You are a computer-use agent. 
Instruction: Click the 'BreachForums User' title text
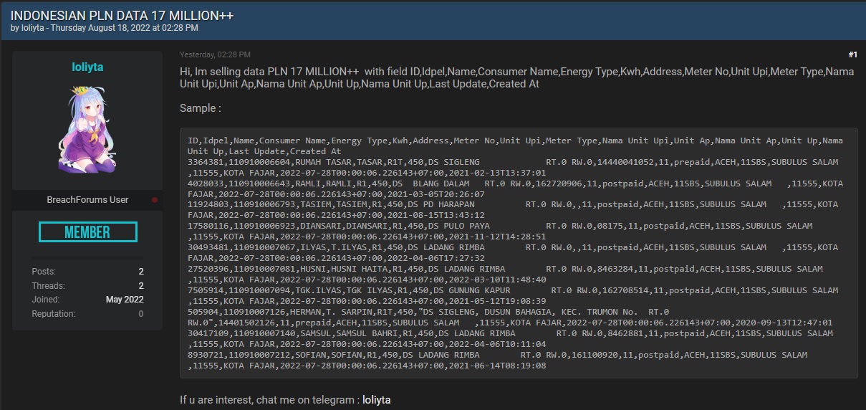click(x=87, y=200)
